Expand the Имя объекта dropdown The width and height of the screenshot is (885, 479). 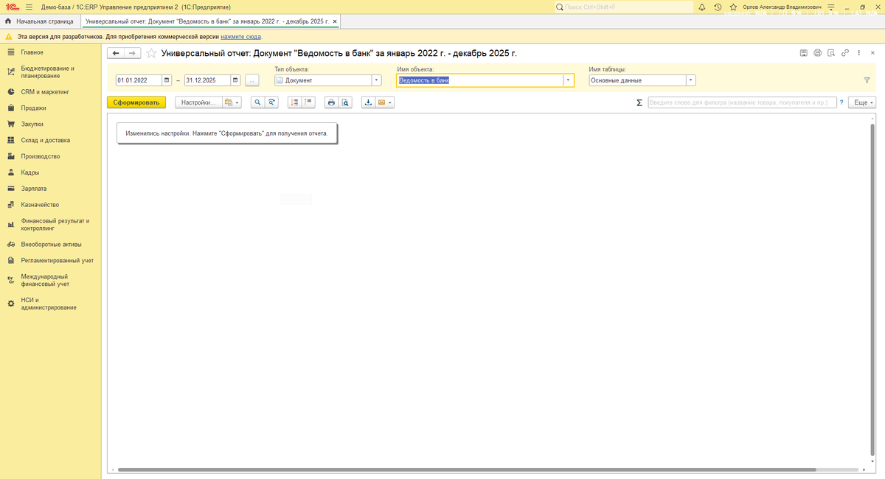tap(569, 80)
